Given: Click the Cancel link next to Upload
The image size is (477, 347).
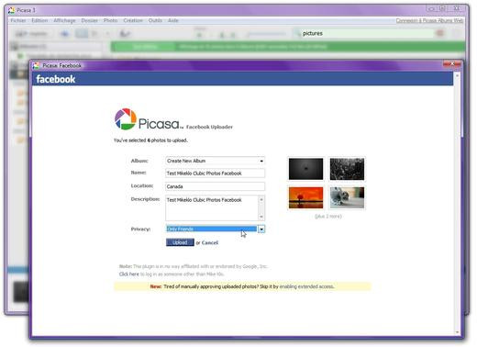Looking at the screenshot, I should click(x=210, y=242).
